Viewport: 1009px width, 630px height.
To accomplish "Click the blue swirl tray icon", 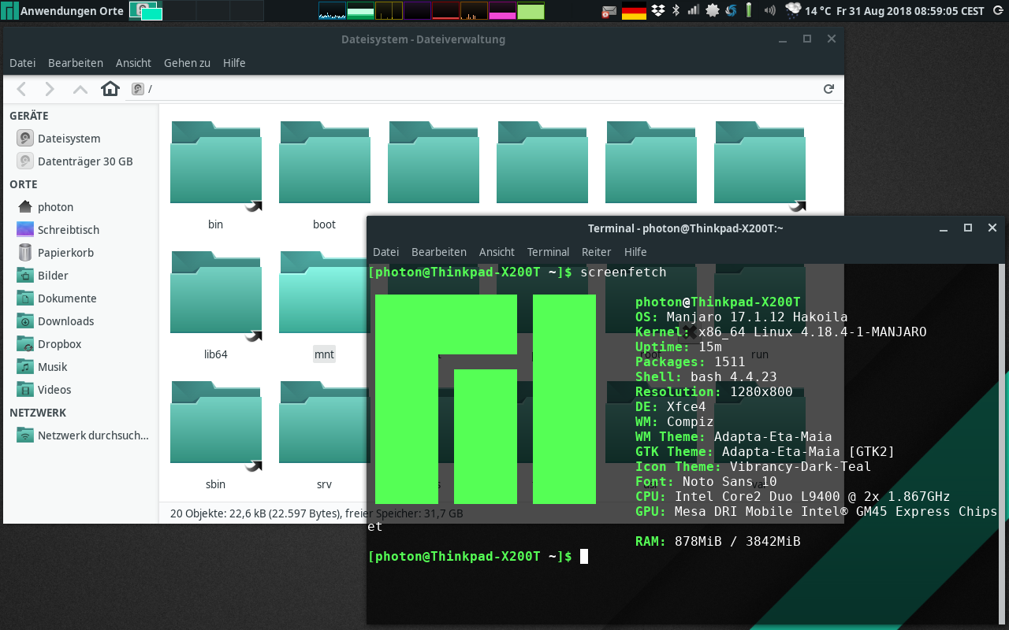I will (x=731, y=10).
